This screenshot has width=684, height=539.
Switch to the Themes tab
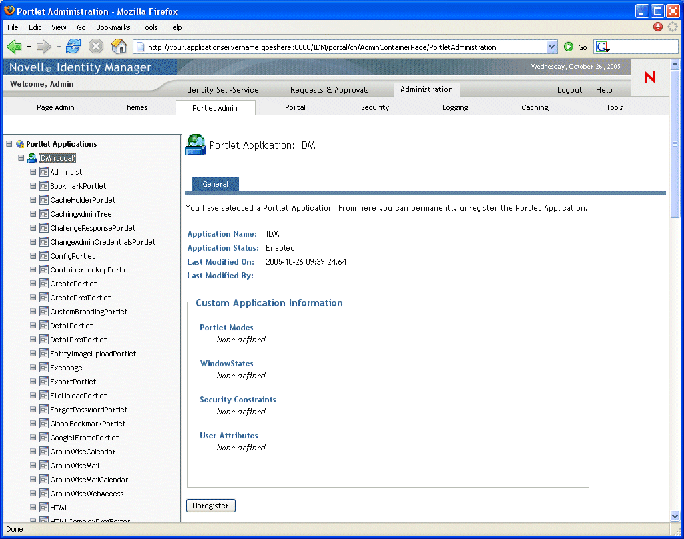point(135,107)
